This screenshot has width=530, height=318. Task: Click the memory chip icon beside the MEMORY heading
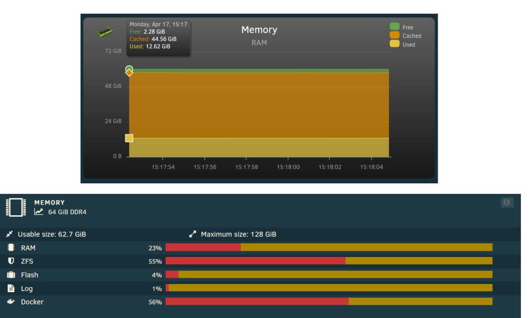[16, 207]
